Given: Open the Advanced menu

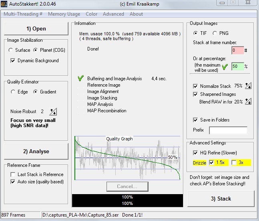Looking at the screenshot, I should [x=113, y=14].
